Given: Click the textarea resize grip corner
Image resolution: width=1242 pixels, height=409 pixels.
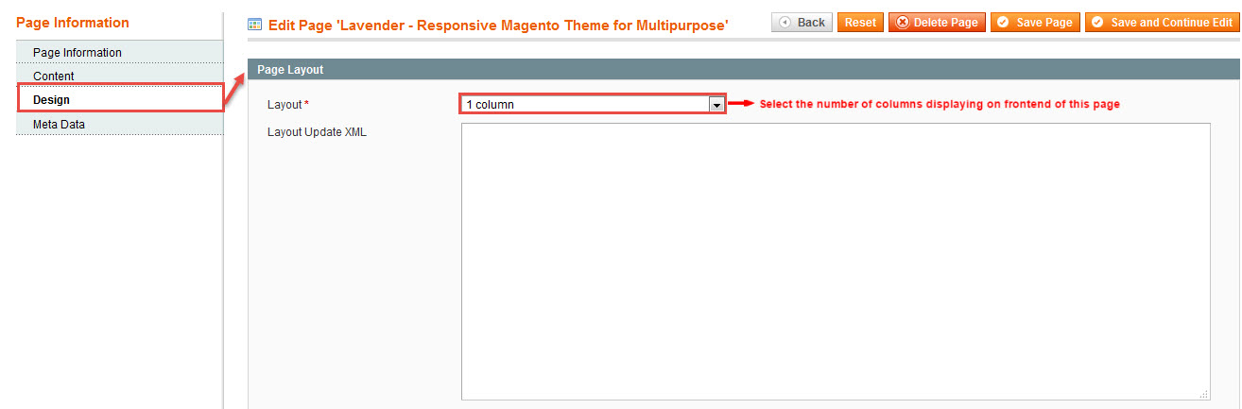Looking at the screenshot, I should pos(1204,394).
